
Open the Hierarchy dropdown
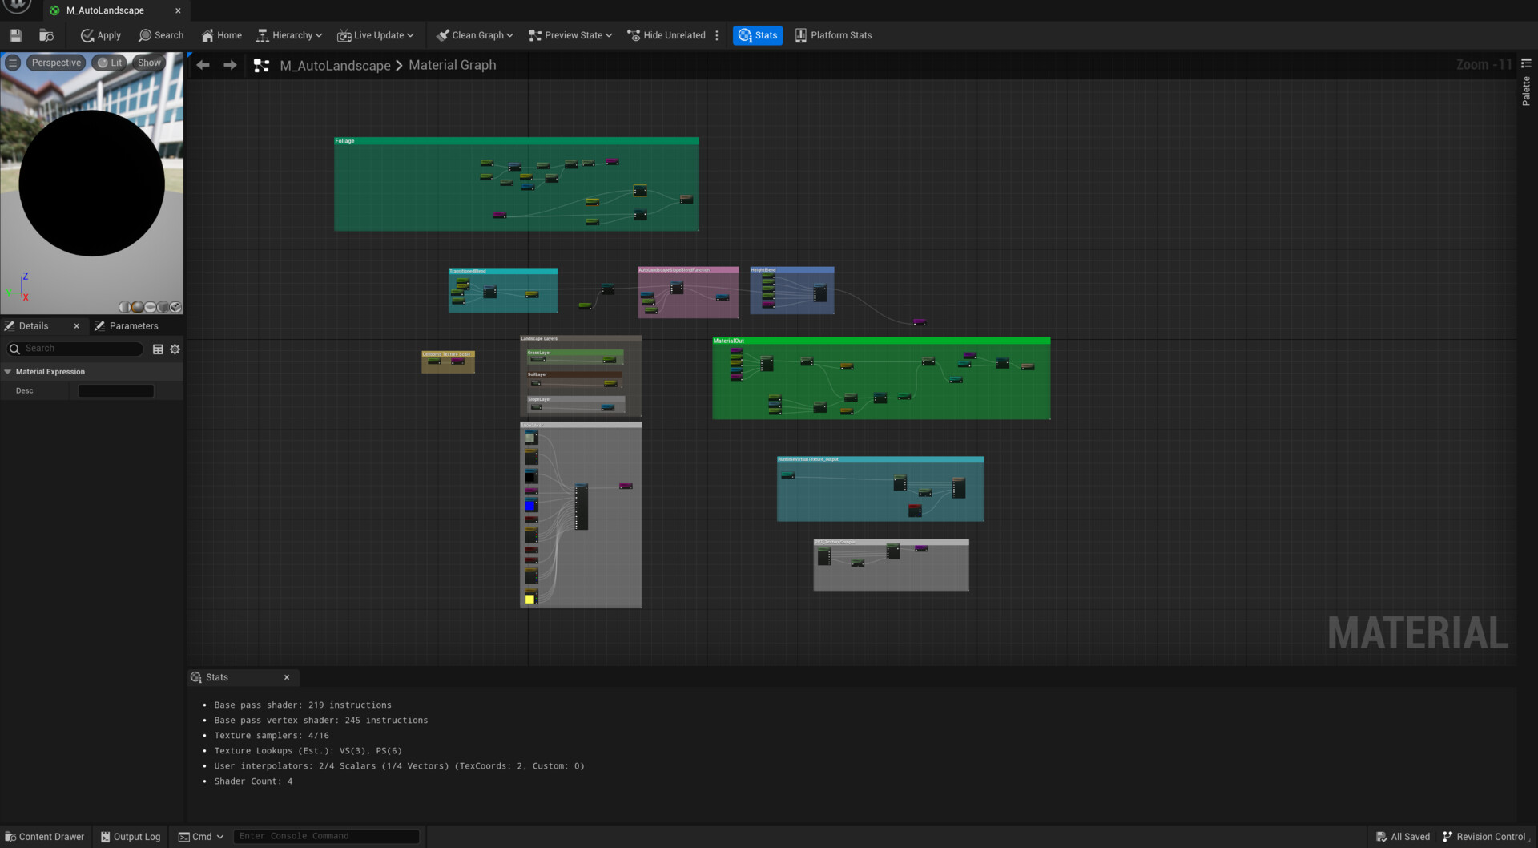coord(289,35)
